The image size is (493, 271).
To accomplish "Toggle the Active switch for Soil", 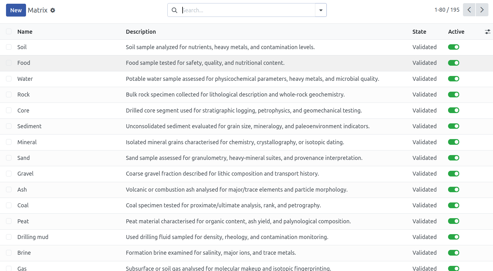I will [454, 47].
